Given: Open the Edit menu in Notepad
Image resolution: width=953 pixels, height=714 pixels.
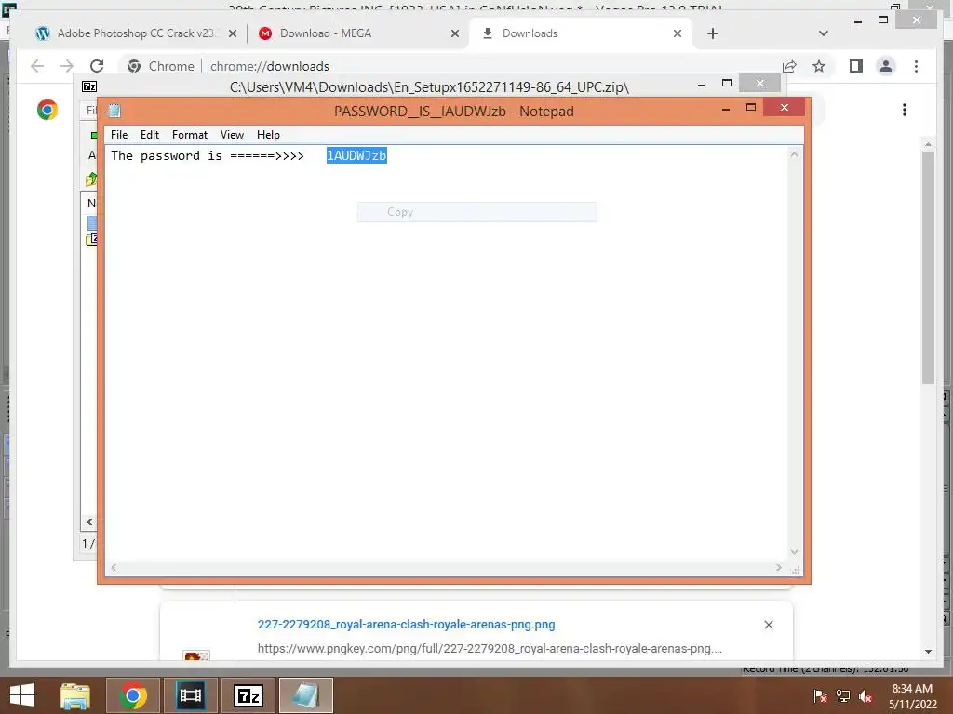Looking at the screenshot, I should coord(150,135).
